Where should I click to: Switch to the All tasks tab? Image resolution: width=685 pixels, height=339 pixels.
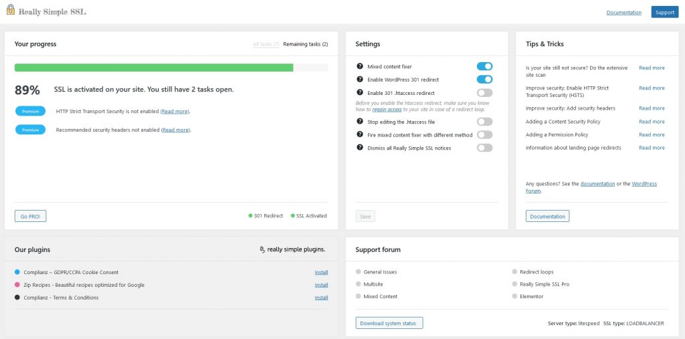point(266,44)
